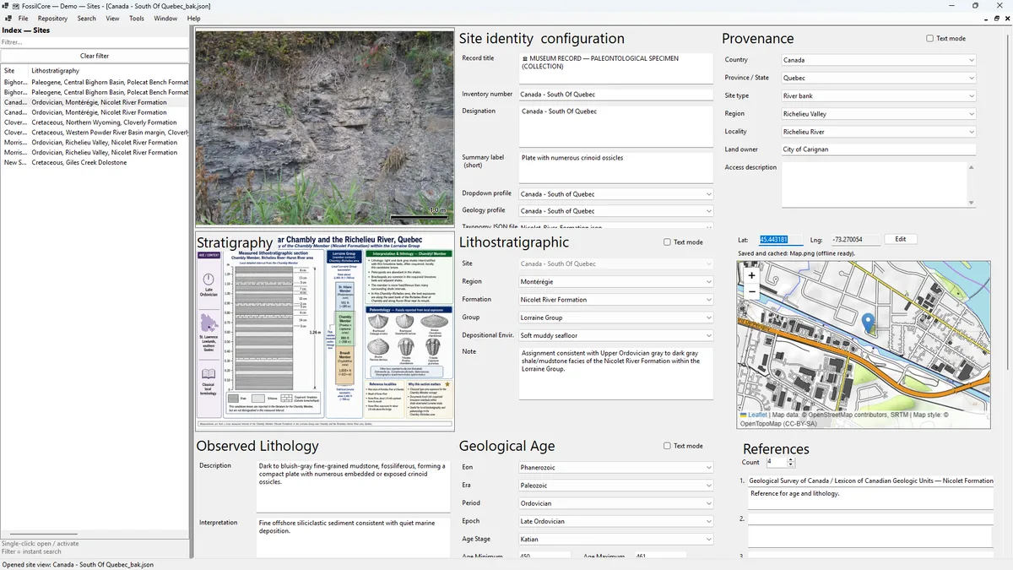1013x570 pixels.
Task: Click 'Saved and cached: Map.png' message
Action: pos(796,253)
